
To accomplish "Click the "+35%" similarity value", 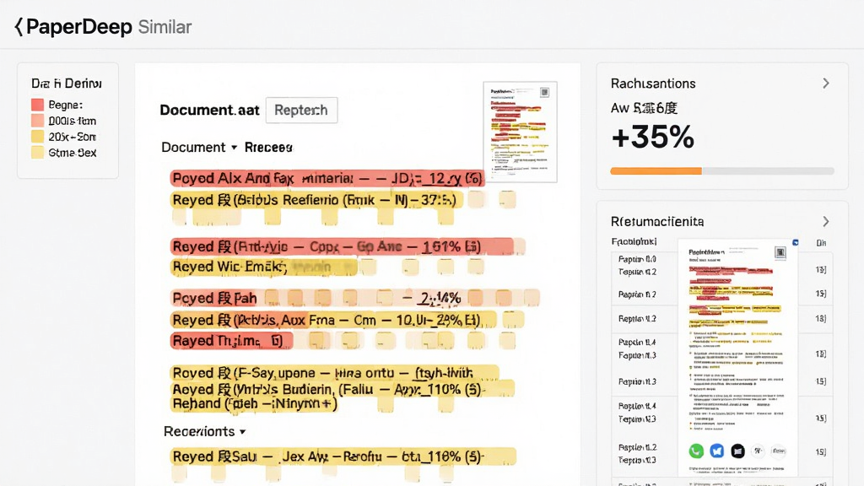I will click(x=652, y=137).
